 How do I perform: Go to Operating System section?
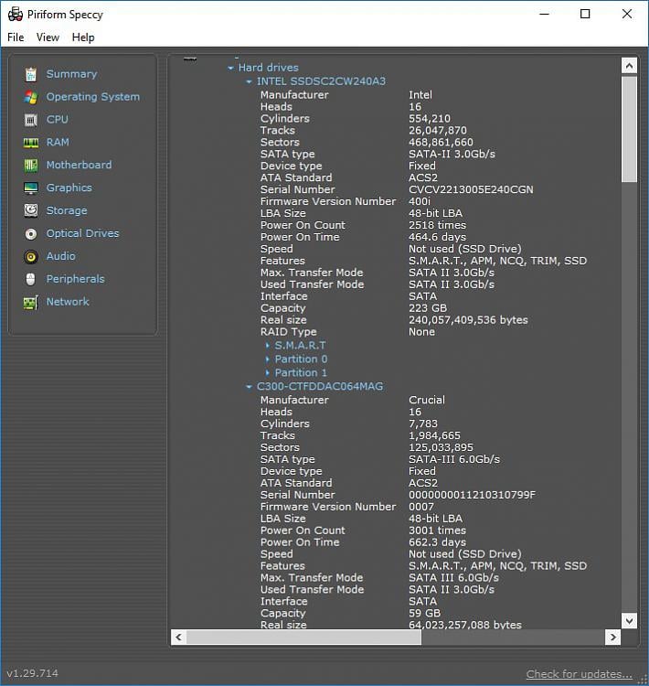tap(93, 97)
